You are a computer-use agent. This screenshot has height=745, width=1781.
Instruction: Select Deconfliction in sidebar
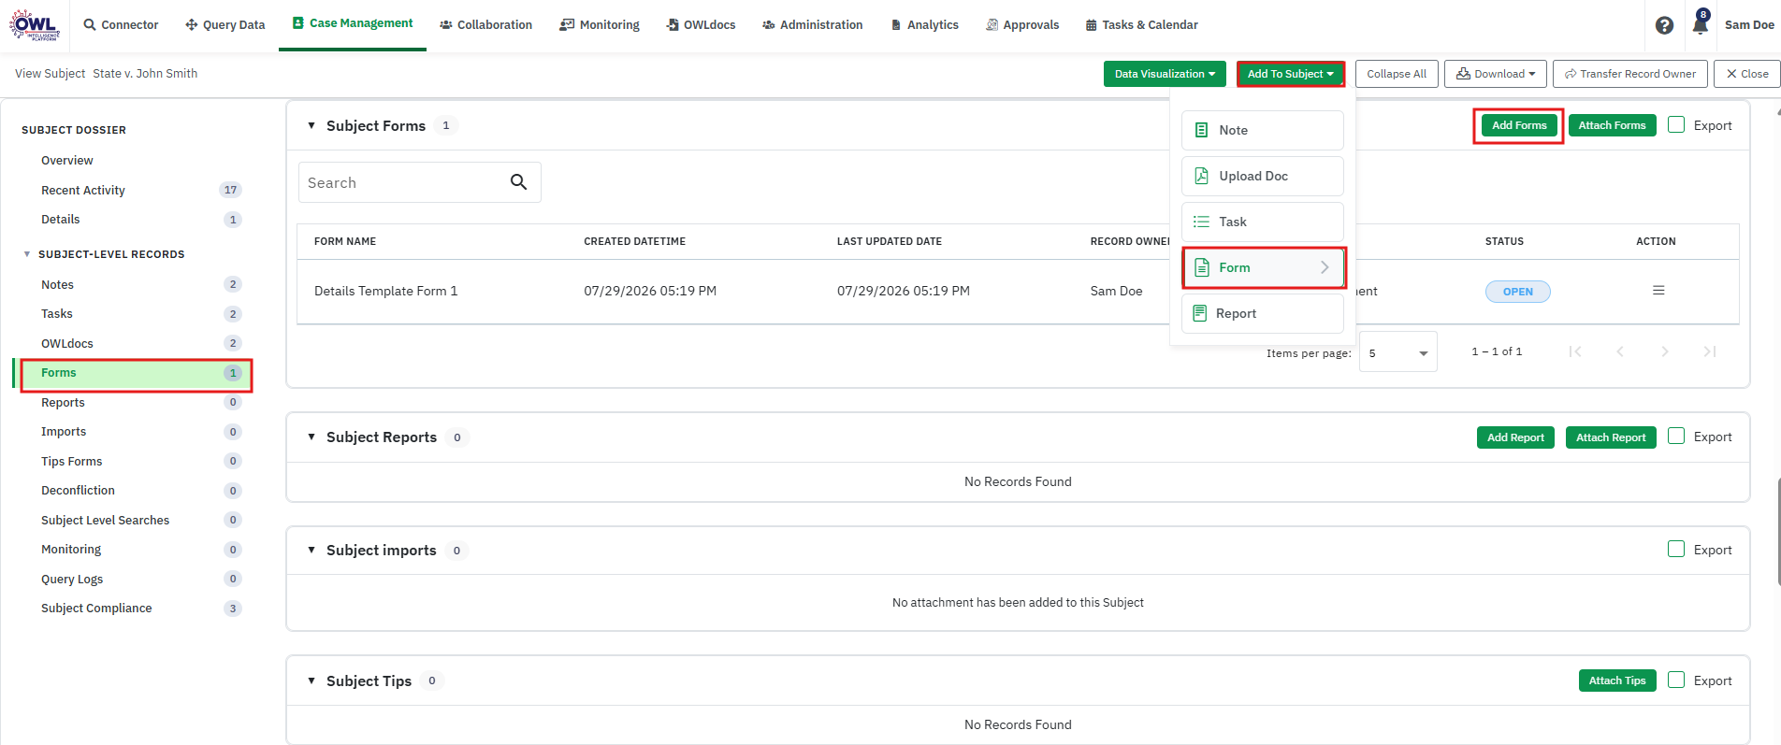point(78,491)
